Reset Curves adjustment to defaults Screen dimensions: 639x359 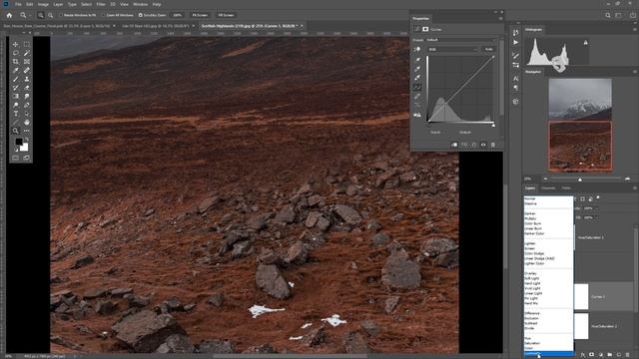click(x=474, y=145)
